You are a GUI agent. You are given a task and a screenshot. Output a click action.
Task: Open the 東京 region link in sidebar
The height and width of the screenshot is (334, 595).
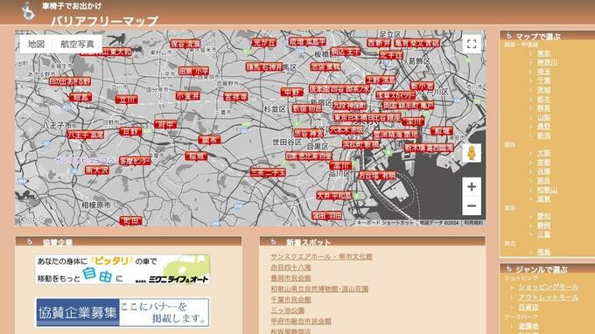click(543, 53)
